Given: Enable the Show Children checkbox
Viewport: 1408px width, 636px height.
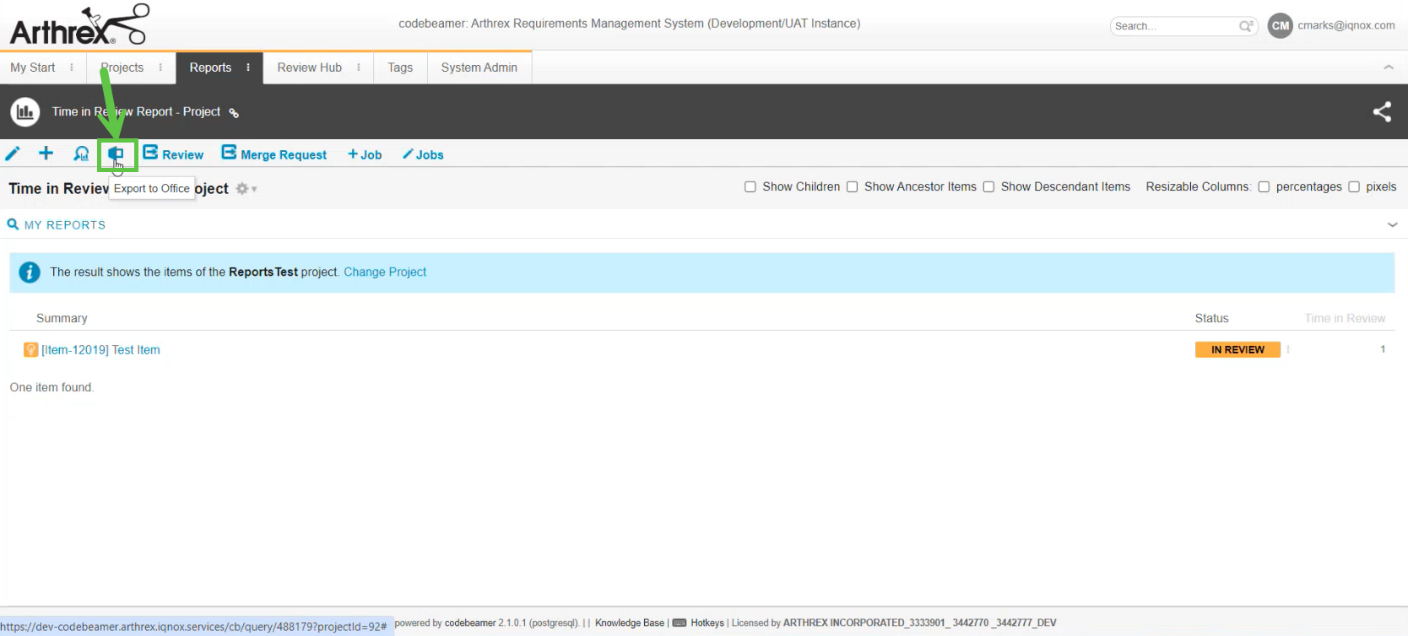Looking at the screenshot, I should click(x=750, y=187).
